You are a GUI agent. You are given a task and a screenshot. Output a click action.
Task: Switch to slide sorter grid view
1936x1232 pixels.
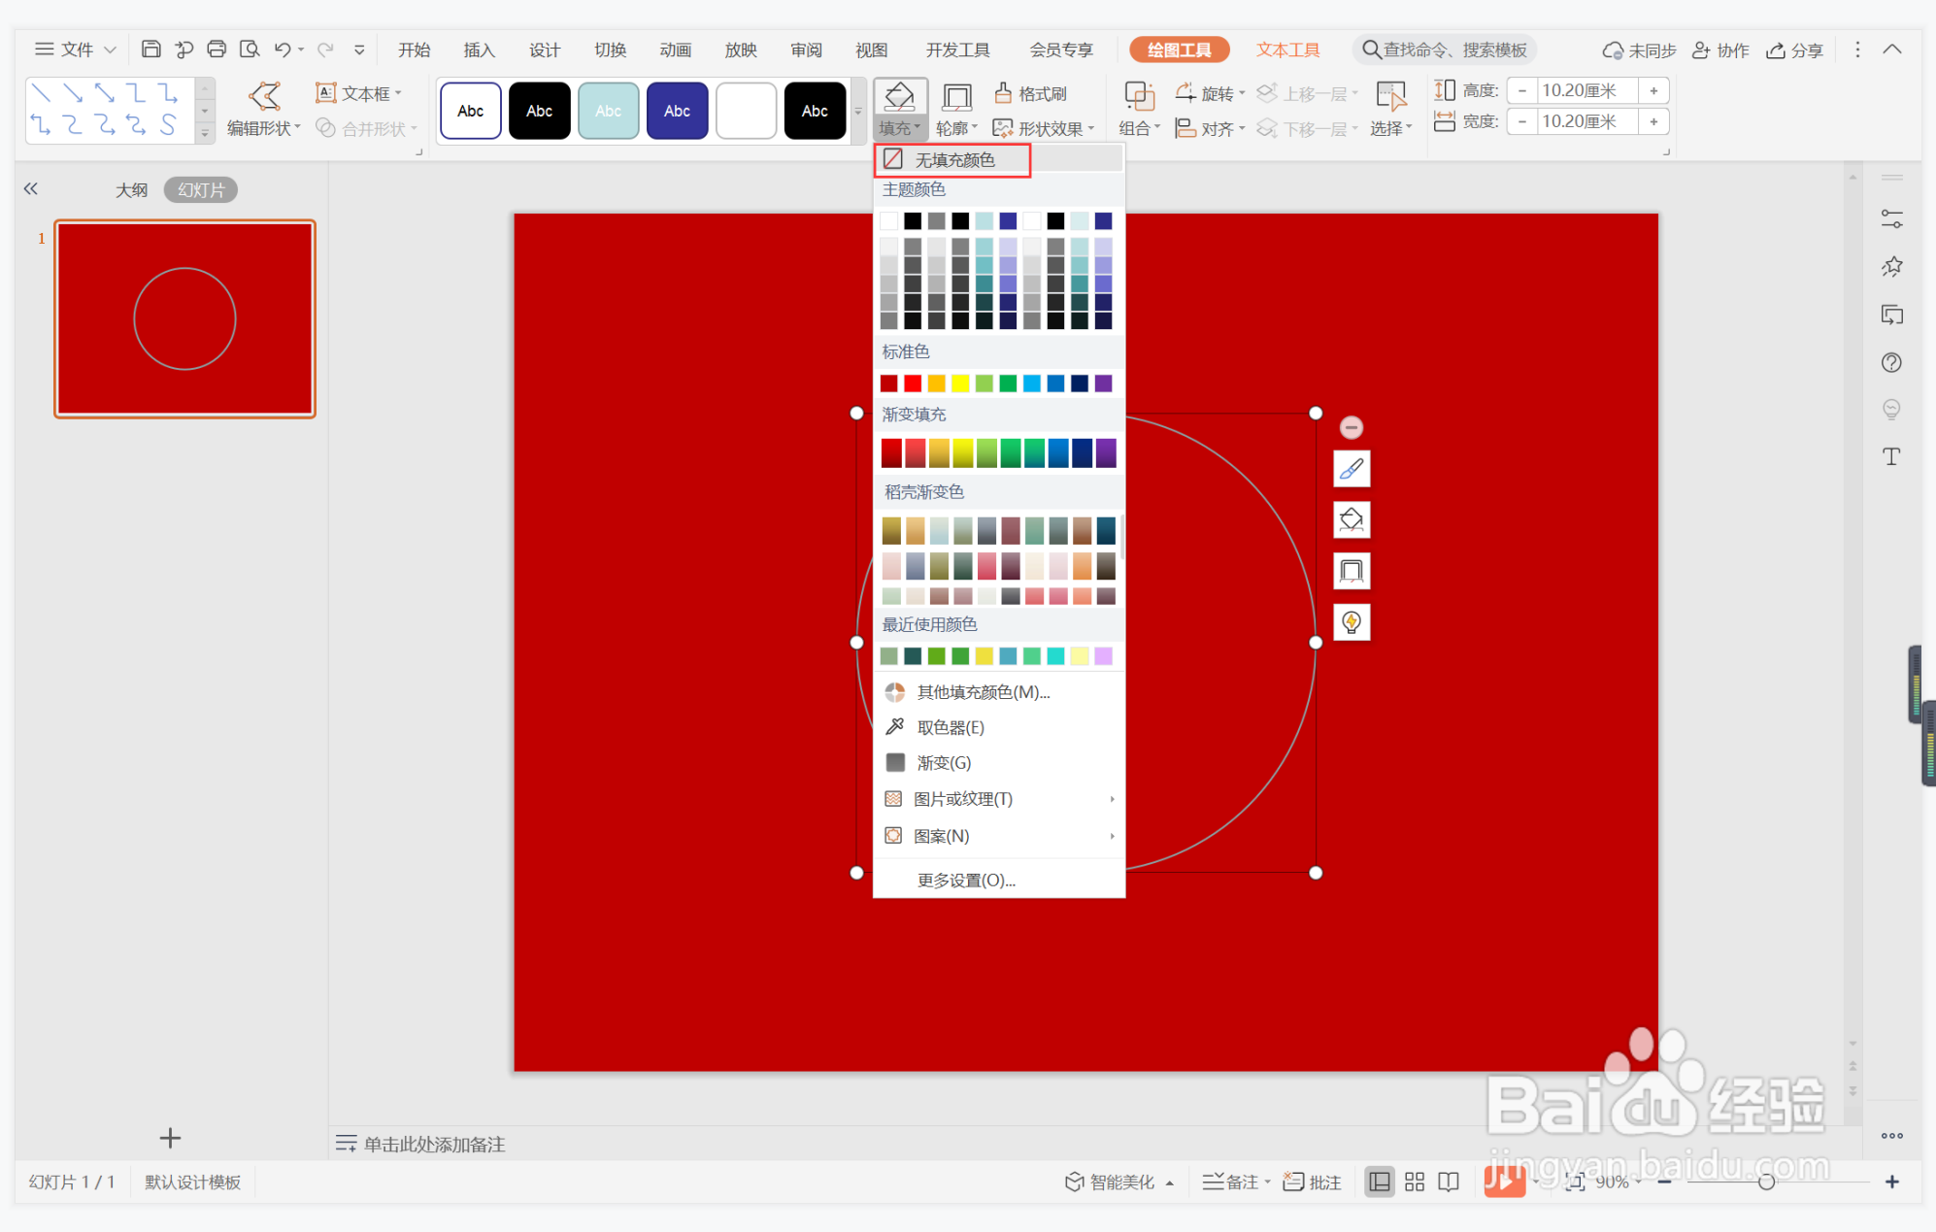coord(1414,1182)
